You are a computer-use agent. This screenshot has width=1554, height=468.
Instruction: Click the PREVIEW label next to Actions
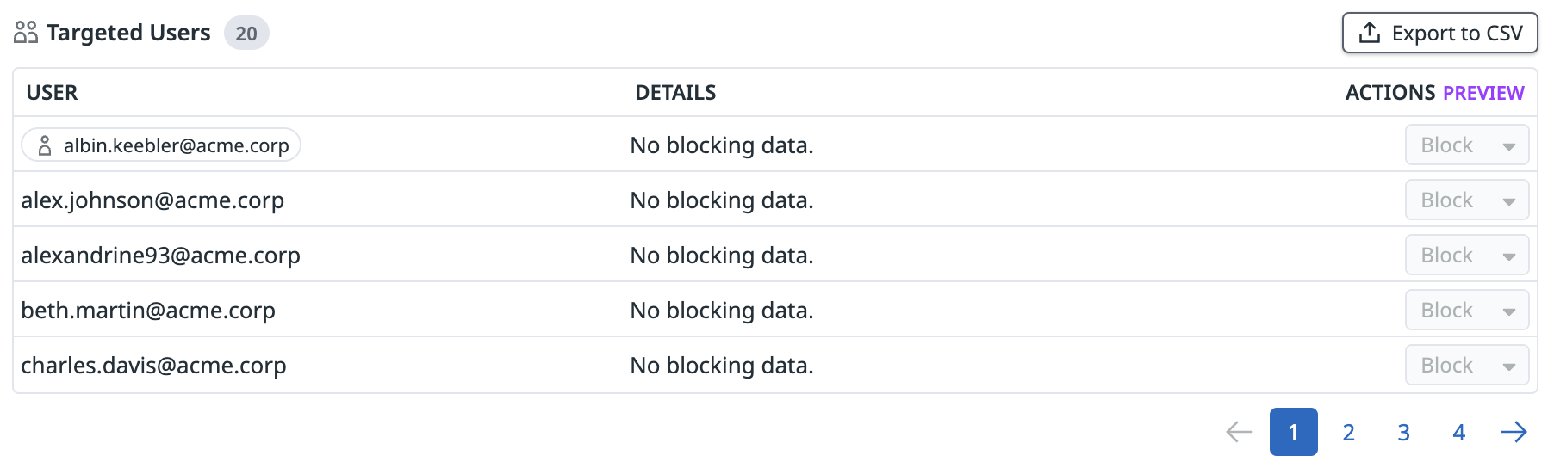1483,93
